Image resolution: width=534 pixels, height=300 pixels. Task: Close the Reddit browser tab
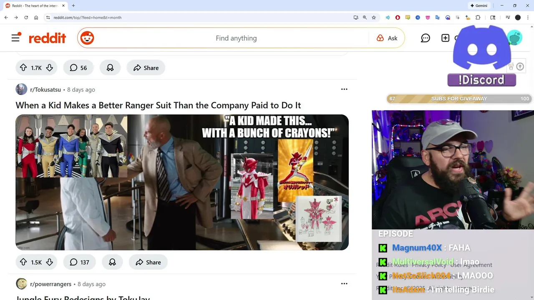click(63, 6)
